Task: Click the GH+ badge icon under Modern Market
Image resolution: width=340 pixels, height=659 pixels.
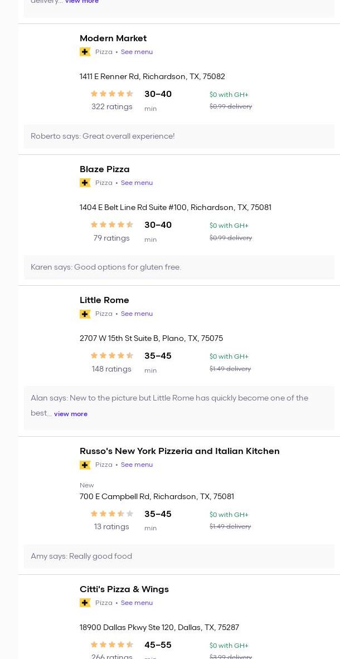Action: [85, 52]
